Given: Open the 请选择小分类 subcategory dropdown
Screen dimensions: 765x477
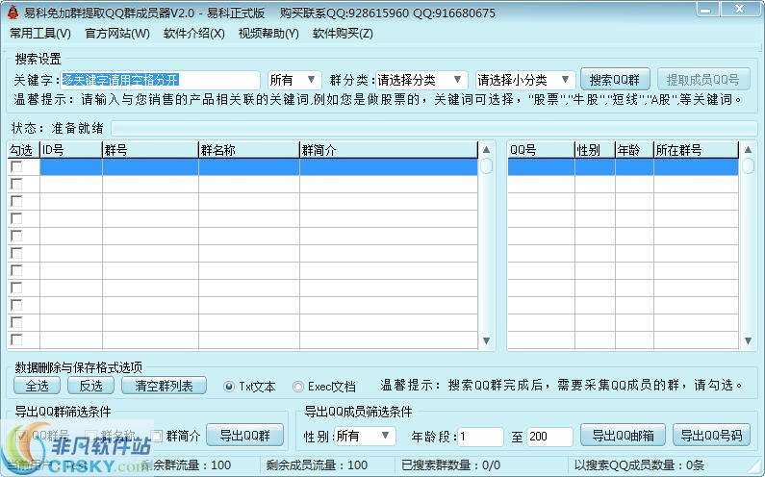Looking at the screenshot, I should coord(525,80).
